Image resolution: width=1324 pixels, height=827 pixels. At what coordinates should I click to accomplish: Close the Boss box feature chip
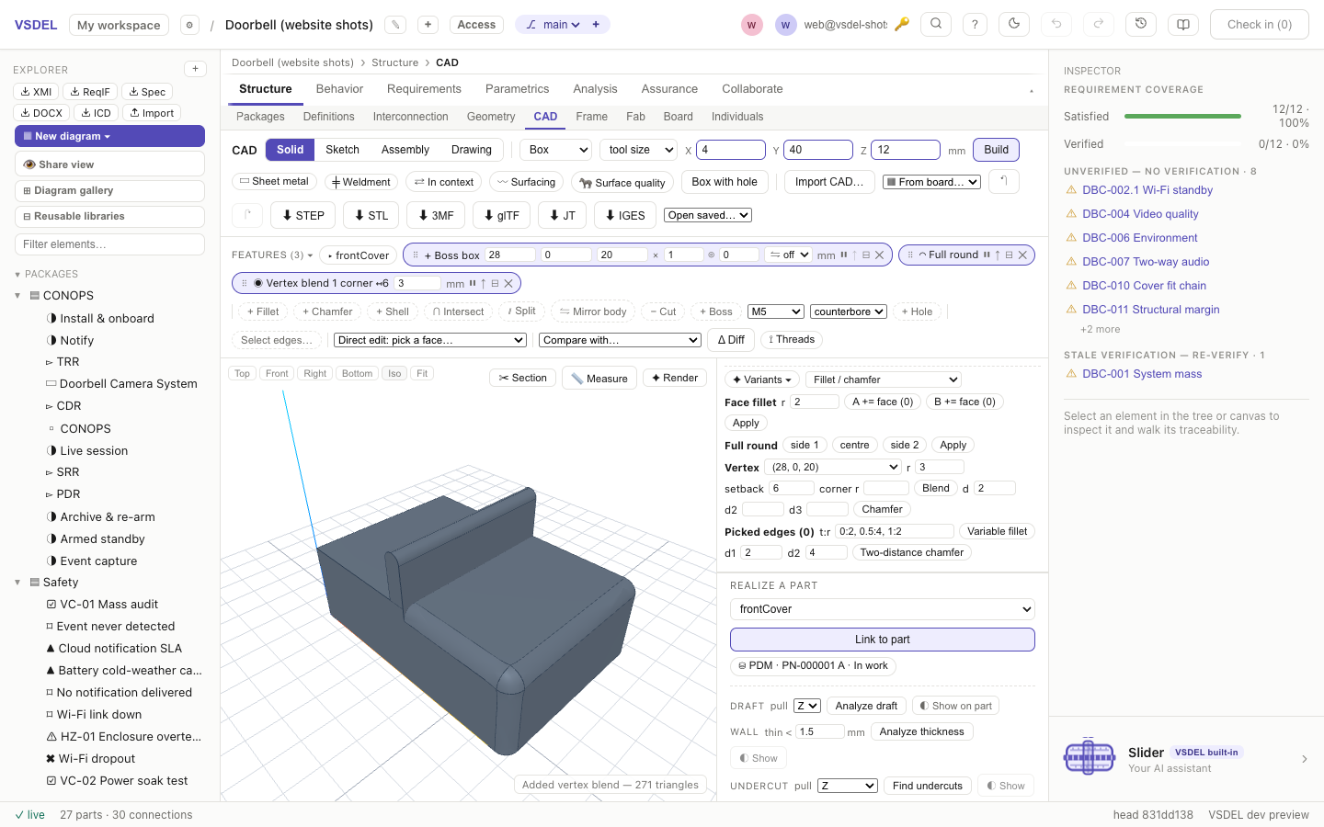point(879,255)
